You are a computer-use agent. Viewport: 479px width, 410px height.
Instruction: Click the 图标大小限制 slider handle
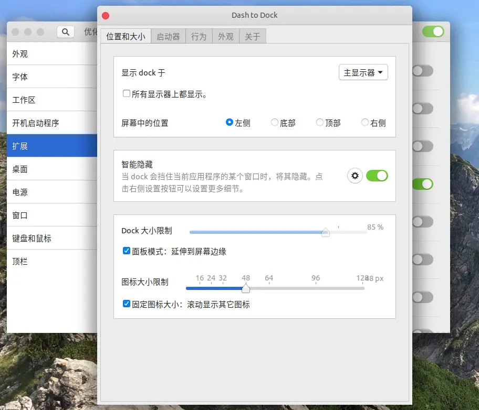tap(246, 288)
